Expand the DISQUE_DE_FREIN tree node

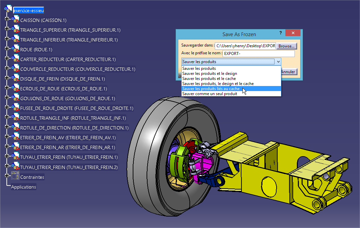click(7, 78)
